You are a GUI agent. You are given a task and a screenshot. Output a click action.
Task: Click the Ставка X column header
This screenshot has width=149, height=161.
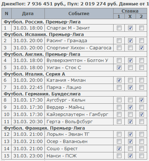(130, 16)
